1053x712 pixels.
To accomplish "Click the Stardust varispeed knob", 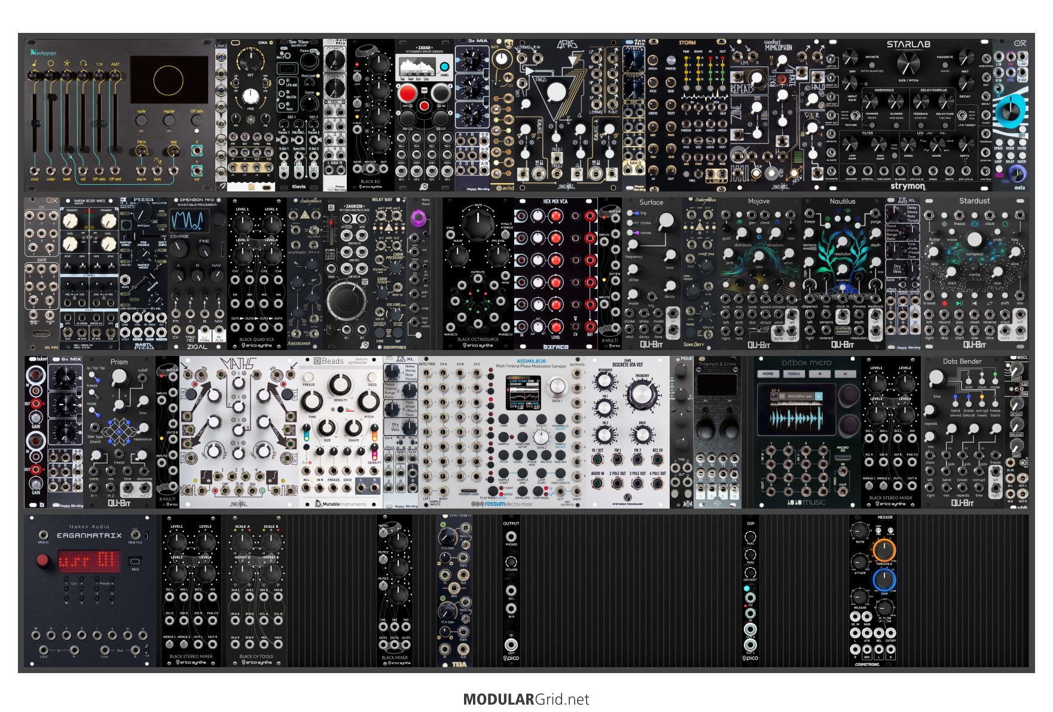I will [x=974, y=240].
